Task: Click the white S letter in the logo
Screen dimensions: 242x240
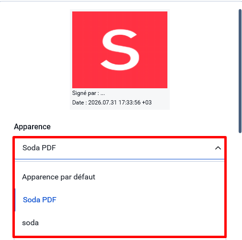Action: (x=120, y=50)
